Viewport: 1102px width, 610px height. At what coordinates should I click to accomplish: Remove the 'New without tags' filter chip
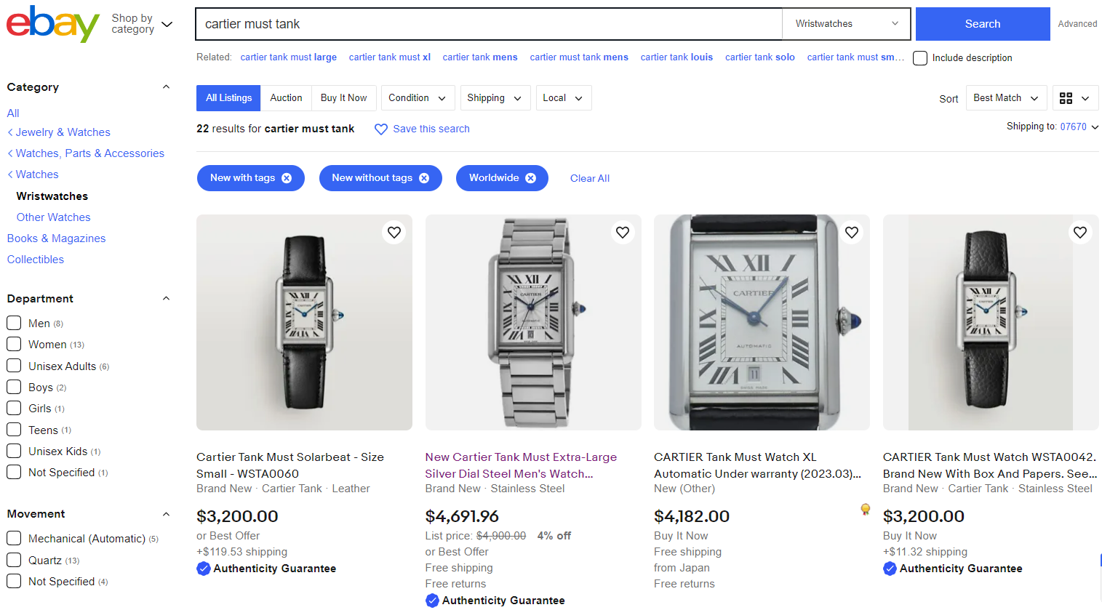(424, 177)
